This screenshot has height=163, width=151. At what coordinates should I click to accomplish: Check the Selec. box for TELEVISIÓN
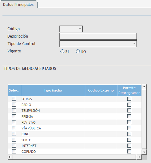14,111
